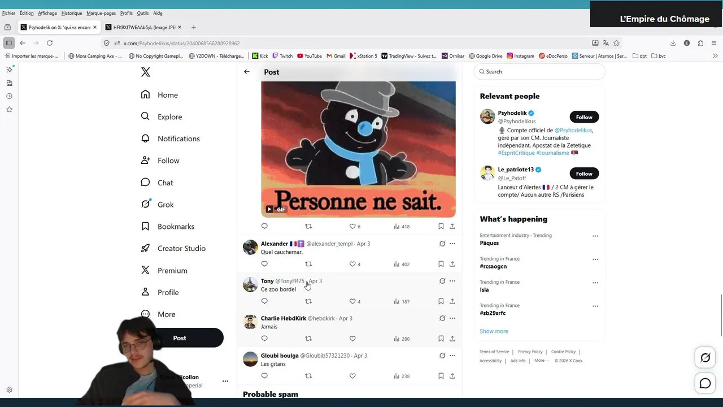Ask Grok about Alexander's reply
This screenshot has width=723, height=407.
442,244
